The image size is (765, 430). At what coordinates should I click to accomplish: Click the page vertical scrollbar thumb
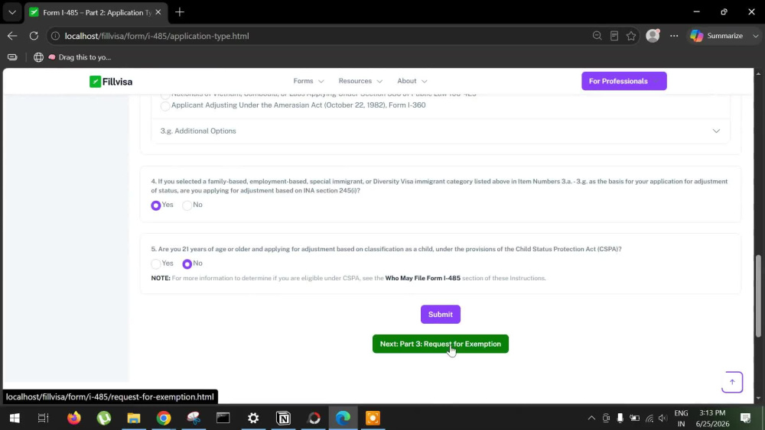(758, 296)
